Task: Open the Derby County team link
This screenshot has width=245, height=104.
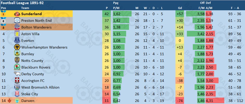Action: [x=33, y=74]
